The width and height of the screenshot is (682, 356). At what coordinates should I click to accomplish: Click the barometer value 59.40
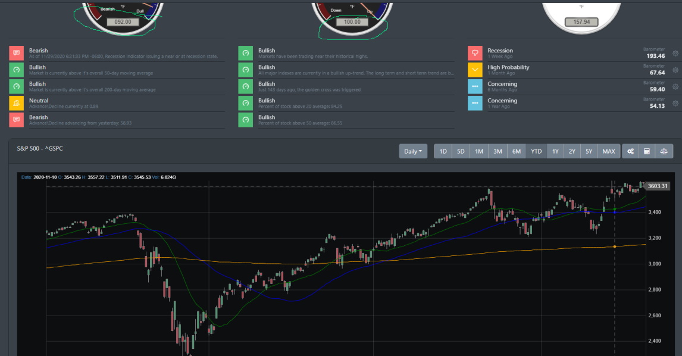(x=657, y=89)
